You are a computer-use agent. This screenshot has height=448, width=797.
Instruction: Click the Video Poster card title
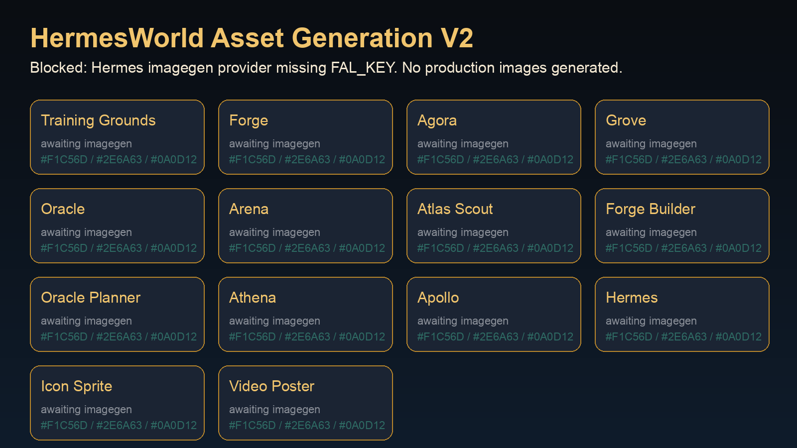[x=271, y=386]
